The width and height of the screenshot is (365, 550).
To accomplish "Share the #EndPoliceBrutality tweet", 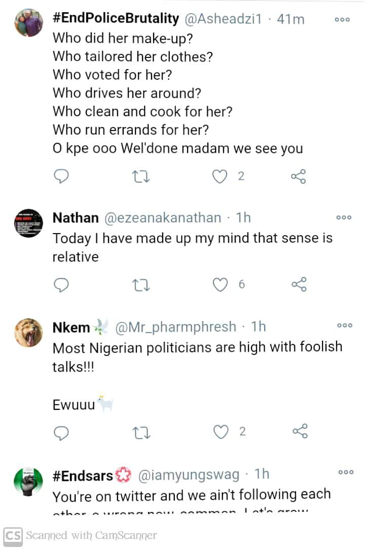I will 299,176.
